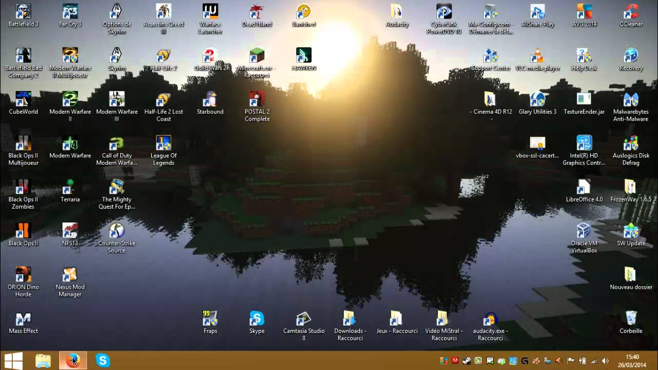Click the Steam tray icon
The width and height of the screenshot is (658, 370).
click(467, 361)
